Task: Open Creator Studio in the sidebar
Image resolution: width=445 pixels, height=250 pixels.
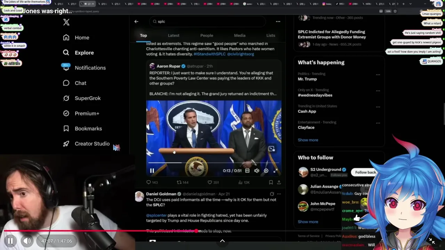Action: pos(86,144)
